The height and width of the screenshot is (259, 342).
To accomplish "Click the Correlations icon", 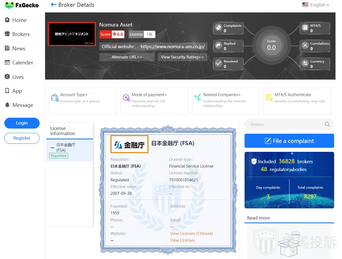I will 305,46.
